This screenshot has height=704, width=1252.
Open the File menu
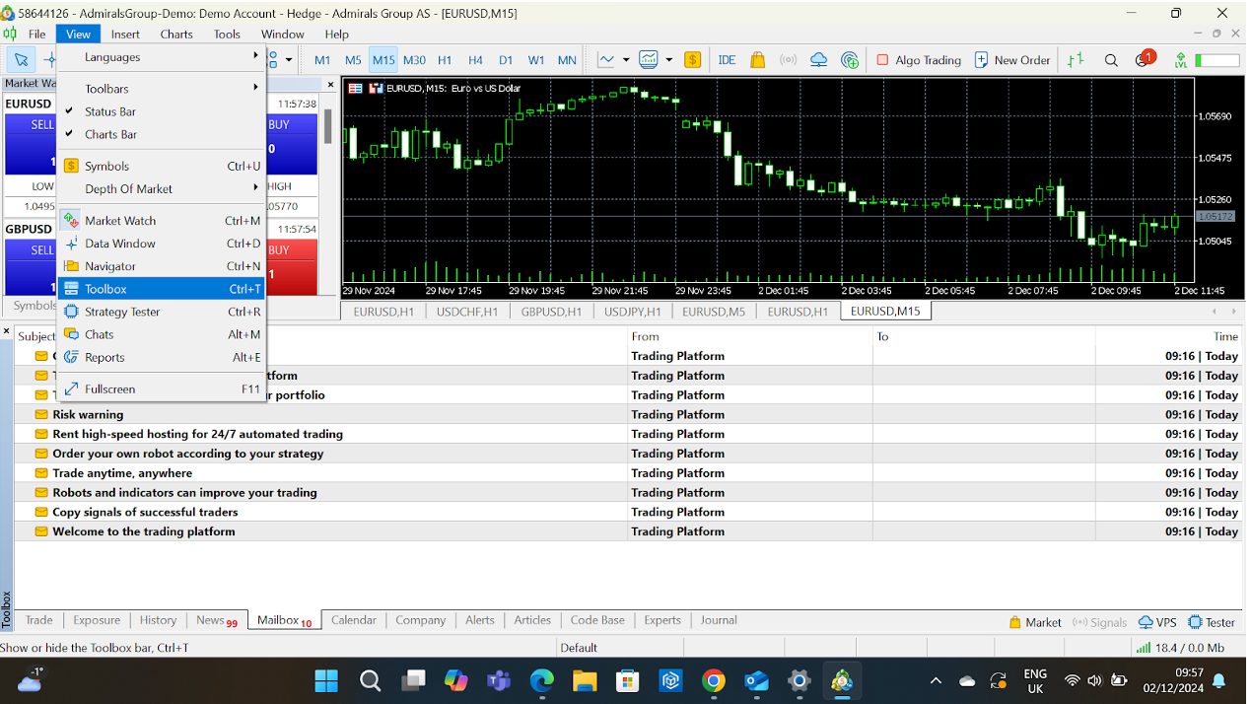point(36,34)
